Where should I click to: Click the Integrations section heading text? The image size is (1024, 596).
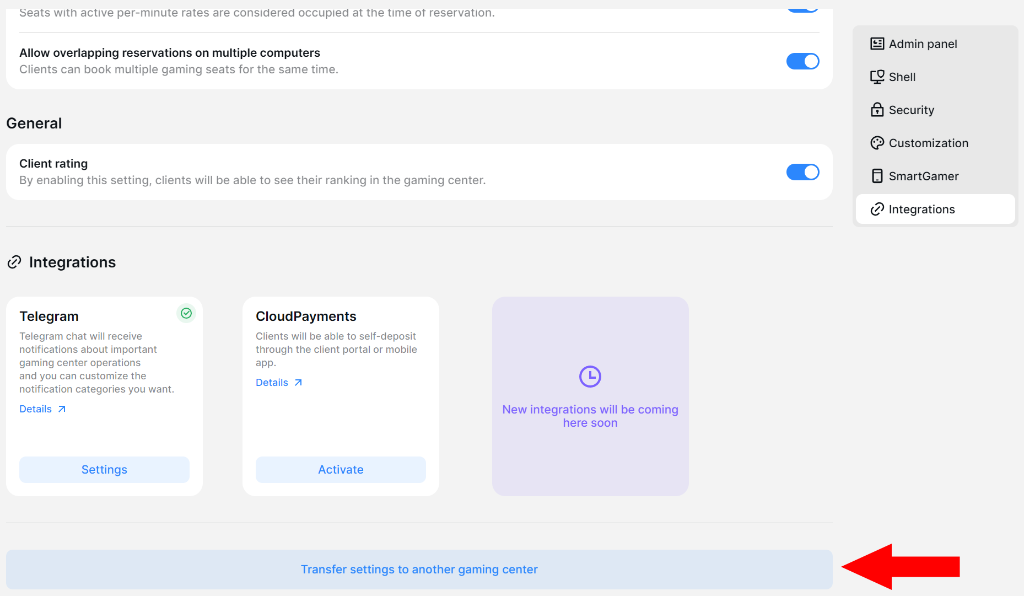pos(72,262)
